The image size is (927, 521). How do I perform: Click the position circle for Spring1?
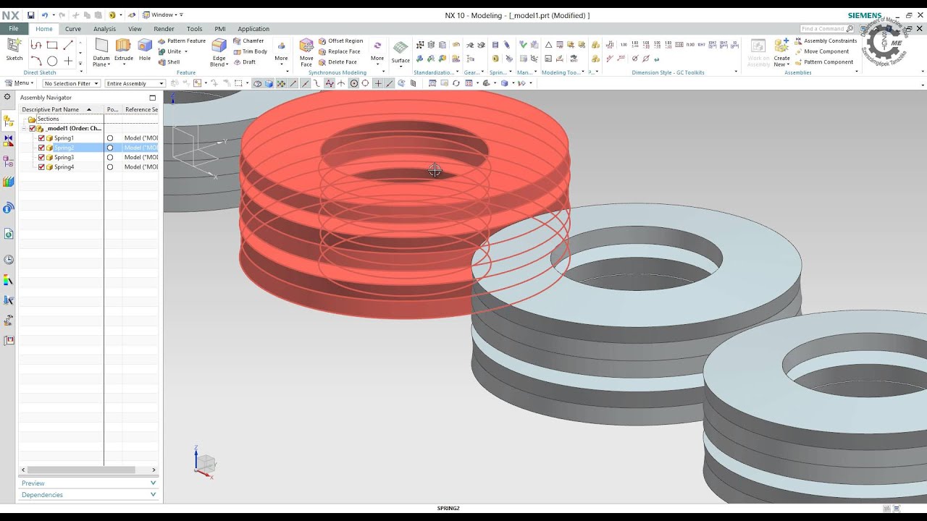tap(110, 138)
